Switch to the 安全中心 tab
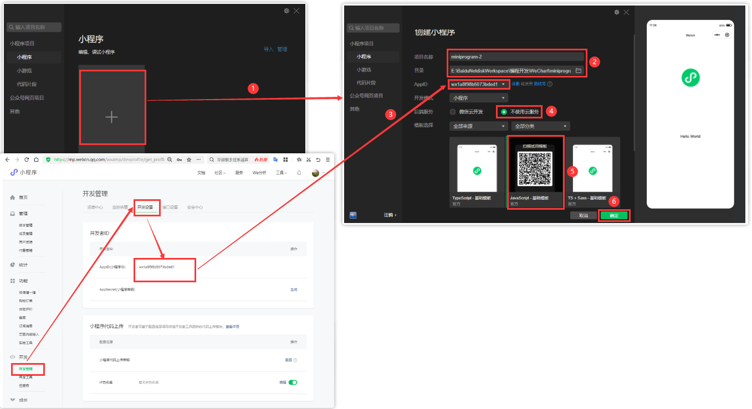 click(x=195, y=208)
